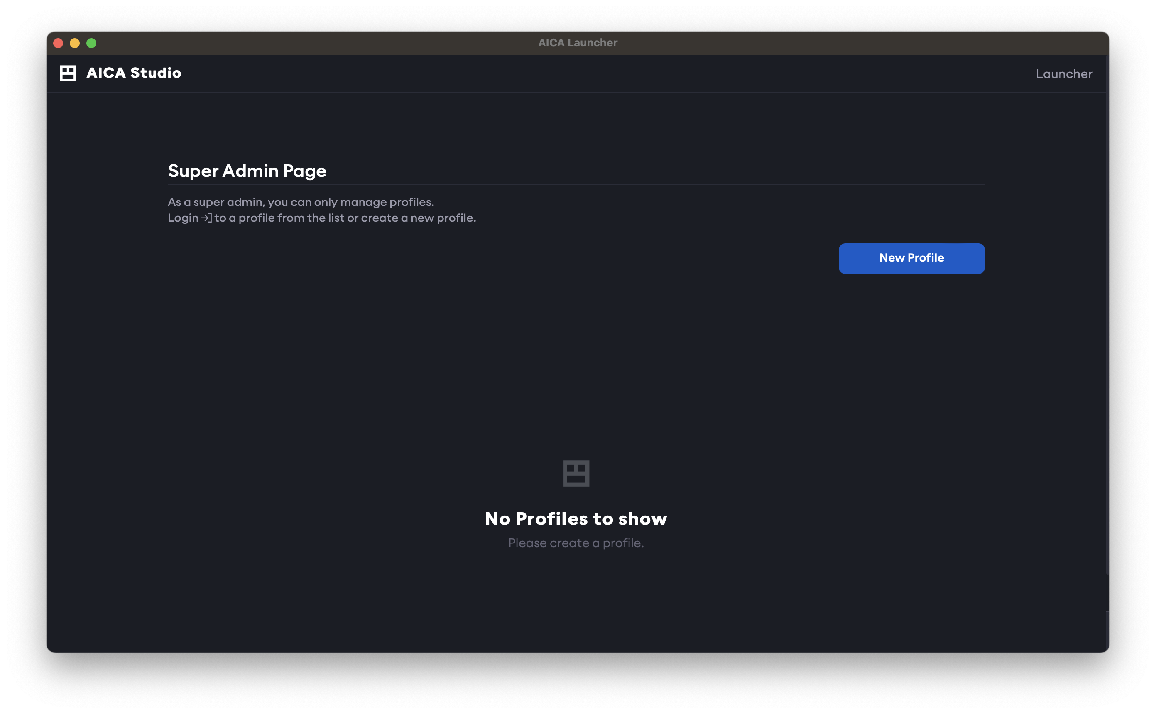Click the Super Admin Page heading
The width and height of the screenshot is (1156, 714).
click(247, 171)
